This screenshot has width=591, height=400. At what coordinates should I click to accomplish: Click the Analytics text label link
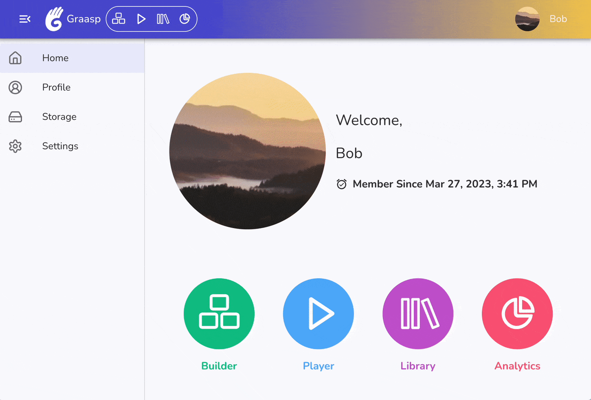(x=517, y=366)
